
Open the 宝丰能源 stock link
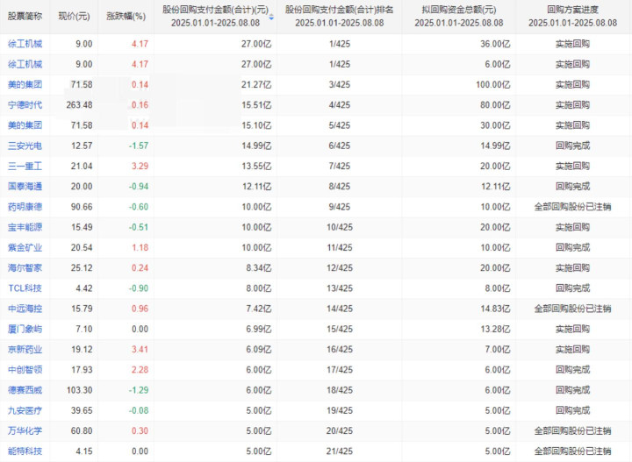(x=25, y=227)
